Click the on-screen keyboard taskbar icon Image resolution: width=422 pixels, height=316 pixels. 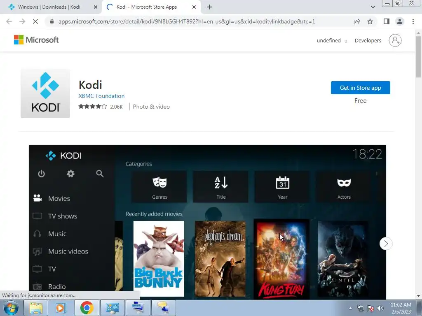point(138,308)
